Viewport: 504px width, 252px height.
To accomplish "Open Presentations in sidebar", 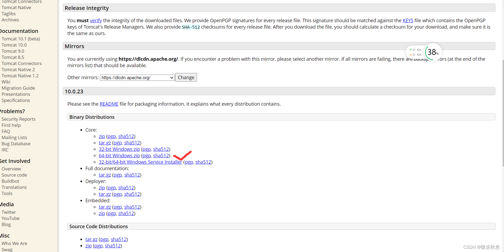I will (x=16, y=94).
